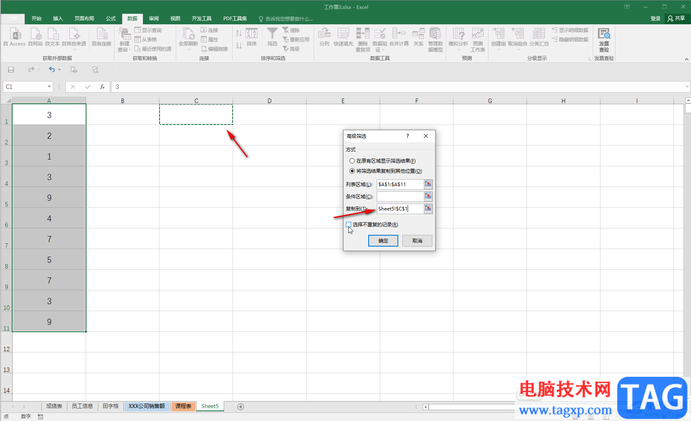Remove Duplicates (删除重复项) tool

pyautogui.click(x=363, y=40)
